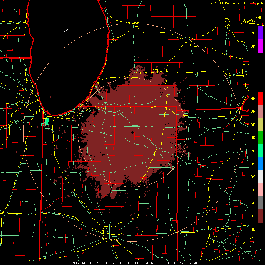The width and height of the screenshot is (265, 265).
Task: Click the RF purple color swatch
Action: click(x=260, y=33)
